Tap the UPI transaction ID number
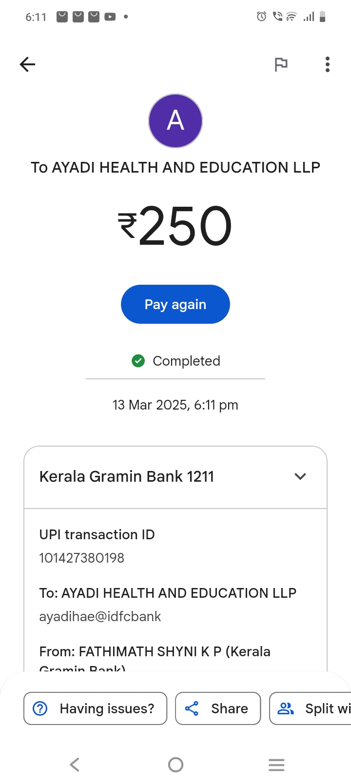 coord(82,558)
